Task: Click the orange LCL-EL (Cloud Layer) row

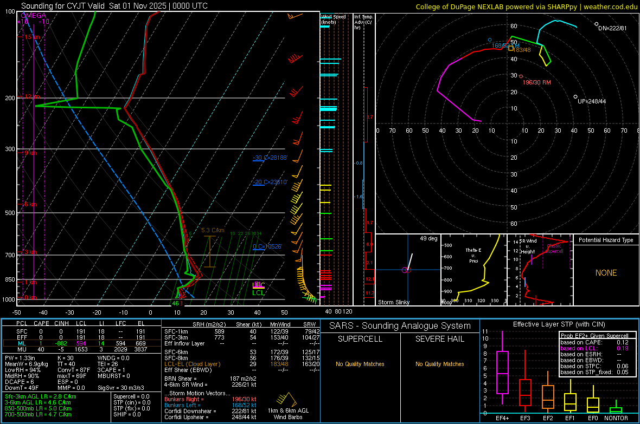Action: [x=242, y=364]
